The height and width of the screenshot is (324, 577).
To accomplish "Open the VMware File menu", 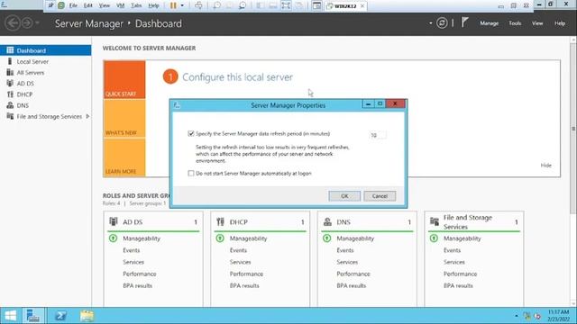I will coord(73,5).
